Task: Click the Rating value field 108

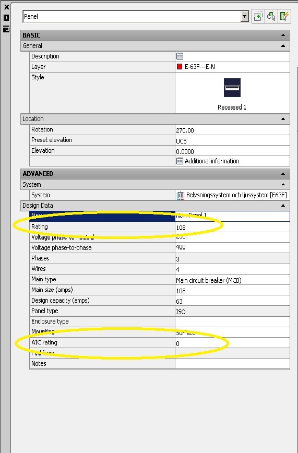Action: click(232, 227)
